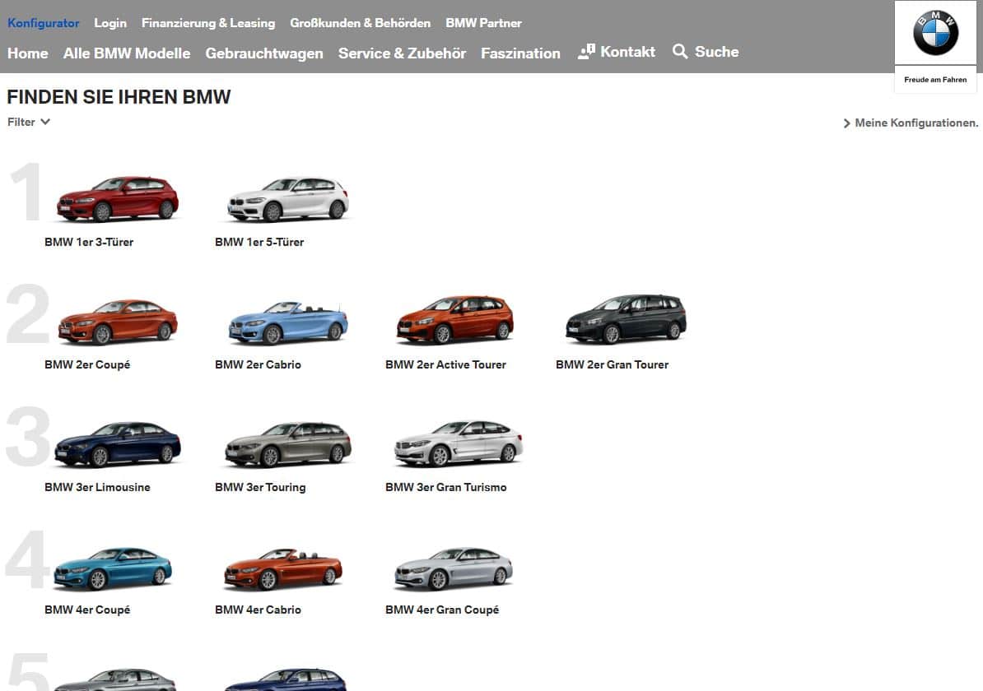Click the Filter text
This screenshot has height=691, width=983.
[x=21, y=123]
